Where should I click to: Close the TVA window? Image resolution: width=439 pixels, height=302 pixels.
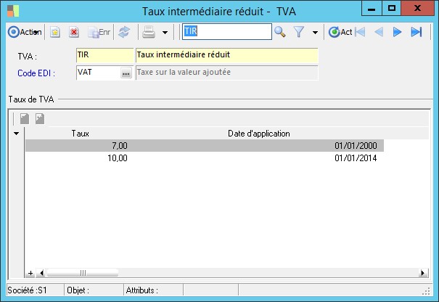[x=417, y=9]
